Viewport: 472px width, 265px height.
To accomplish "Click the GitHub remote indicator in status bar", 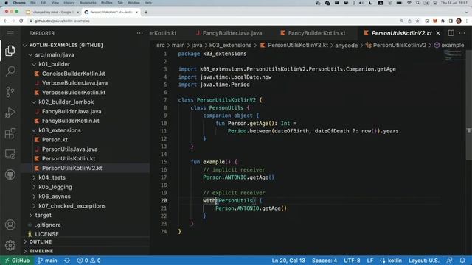I will click(x=17, y=261).
